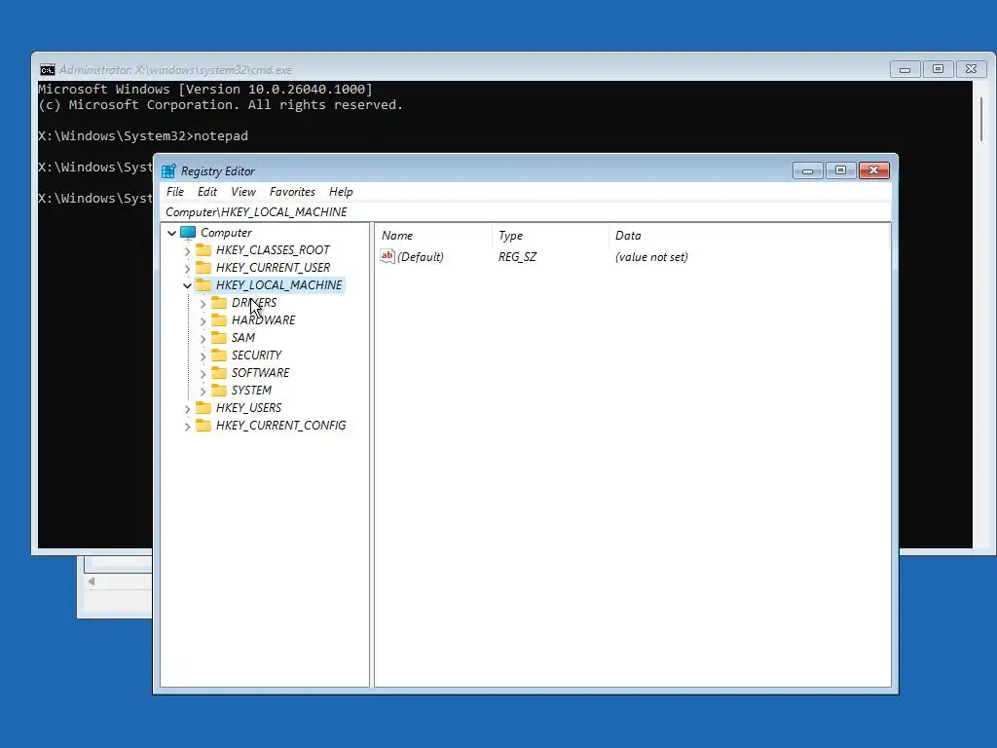Viewport: 997px width, 748px height.
Task: Open the Favorites menu
Action: pyautogui.click(x=292, y=192)
